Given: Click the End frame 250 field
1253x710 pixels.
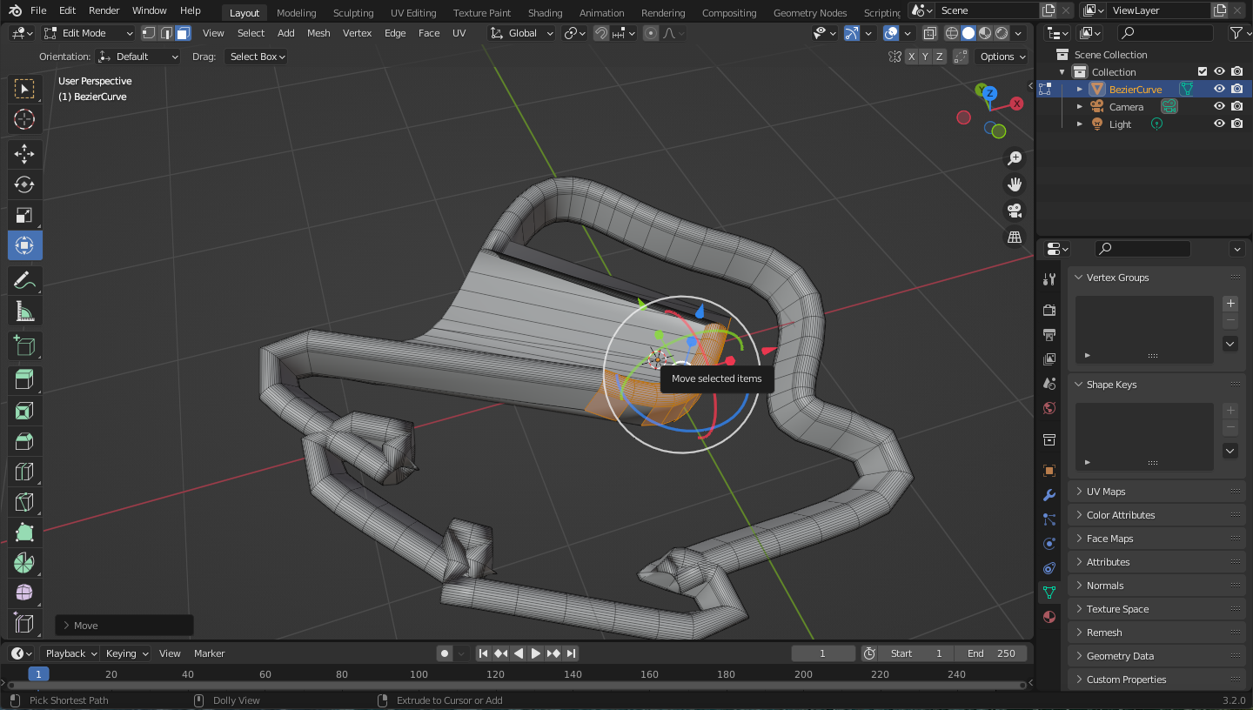Looking at the screenshot, I should click(x=991, y=653).
